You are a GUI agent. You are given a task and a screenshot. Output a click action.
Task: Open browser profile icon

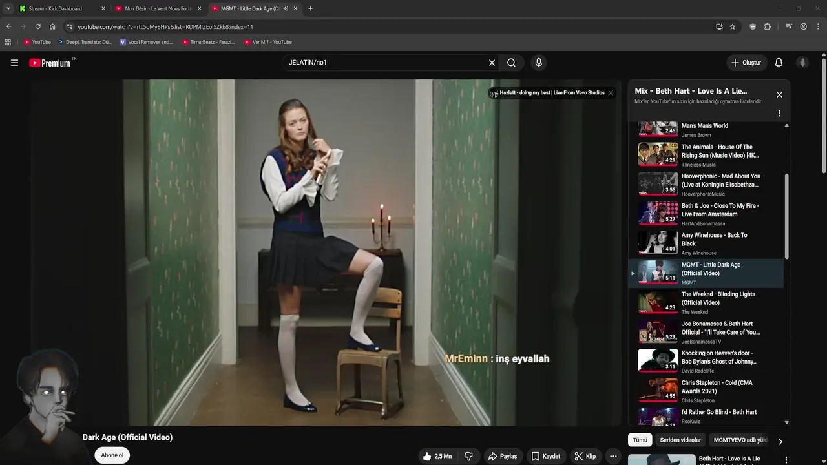click(803, 26)
